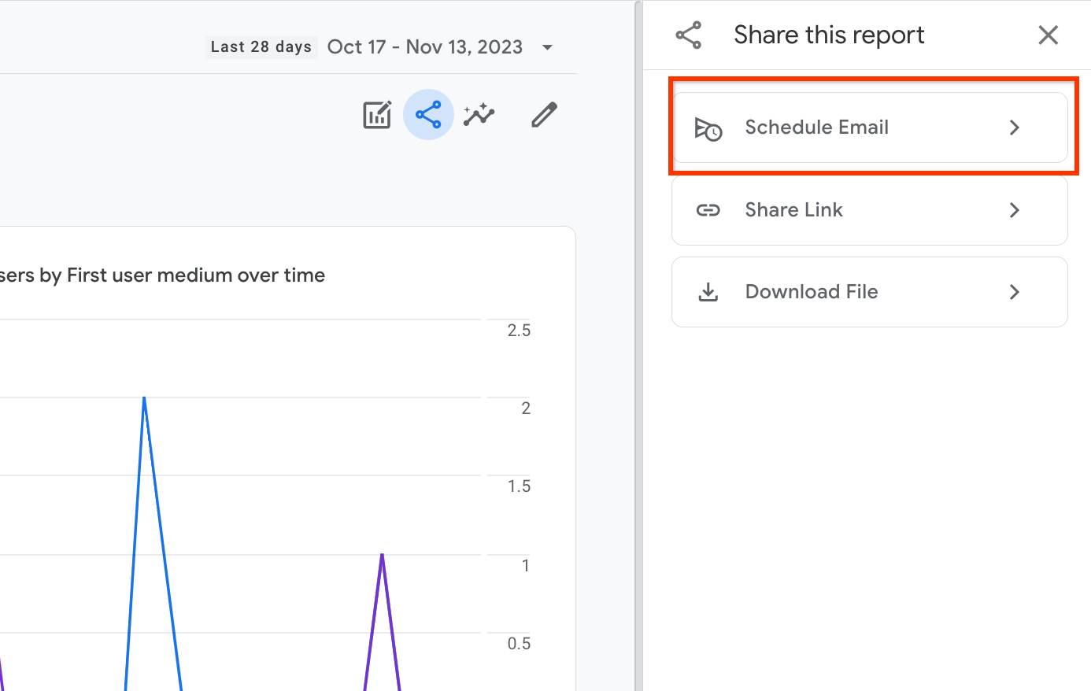Click the blue line peak at value 2

pyautogui.click(x=144, y=398)
